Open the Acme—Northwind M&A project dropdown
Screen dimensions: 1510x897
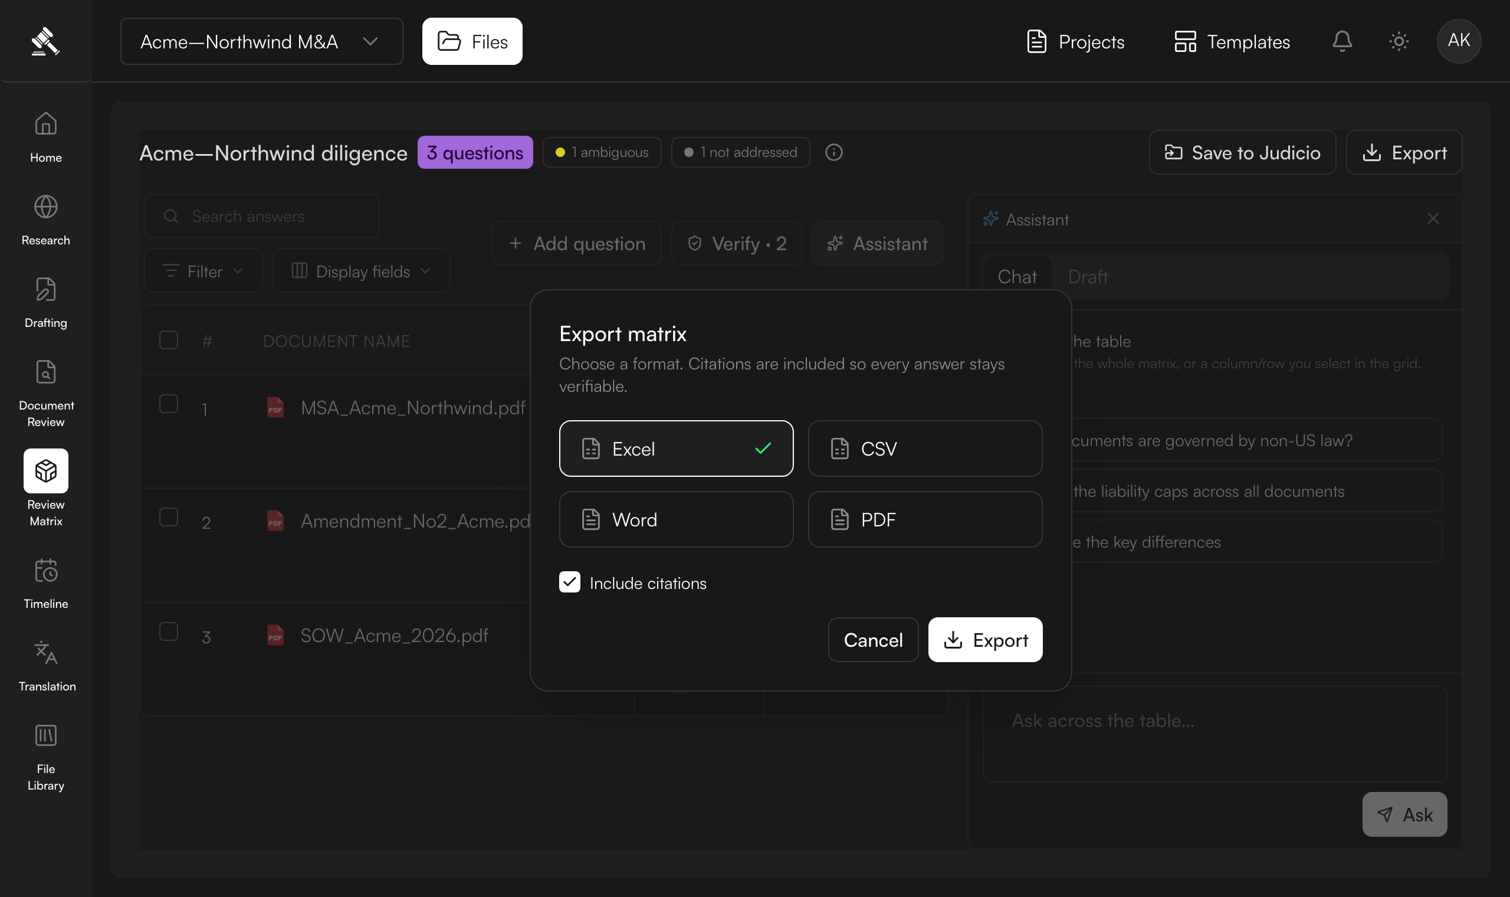pyautogui.click(x=261, y=41)
